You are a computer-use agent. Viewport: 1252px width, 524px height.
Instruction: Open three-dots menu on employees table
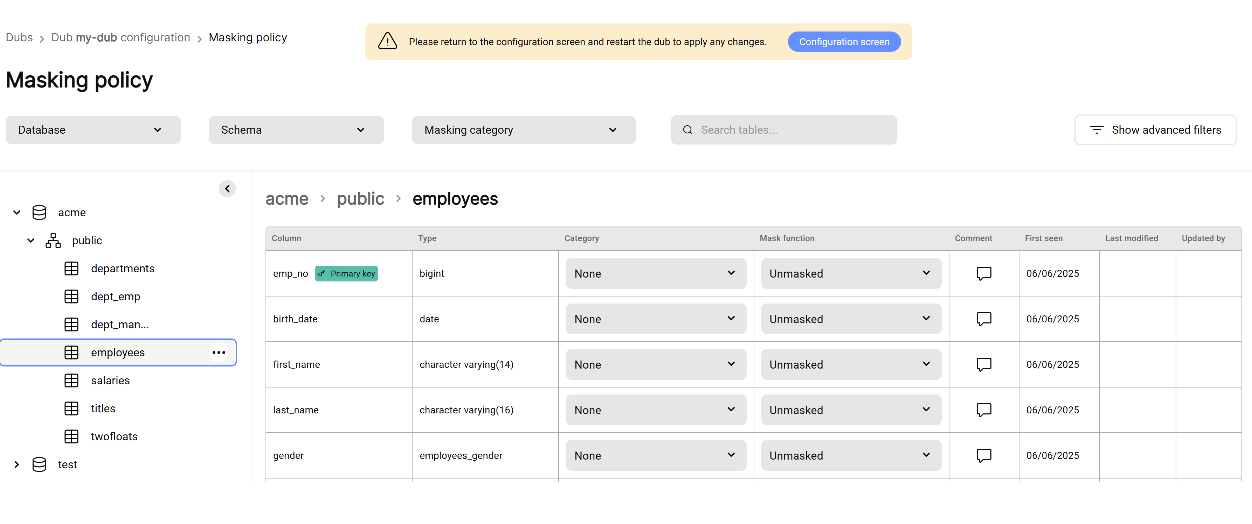pos(219,352)
